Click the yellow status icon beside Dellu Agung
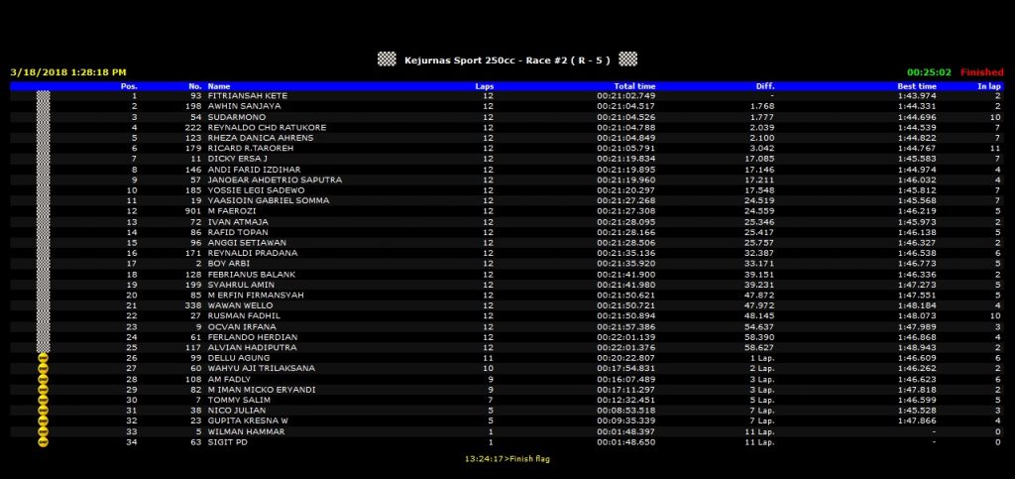The image size is (1015, 479). click(x=43, y=358)
